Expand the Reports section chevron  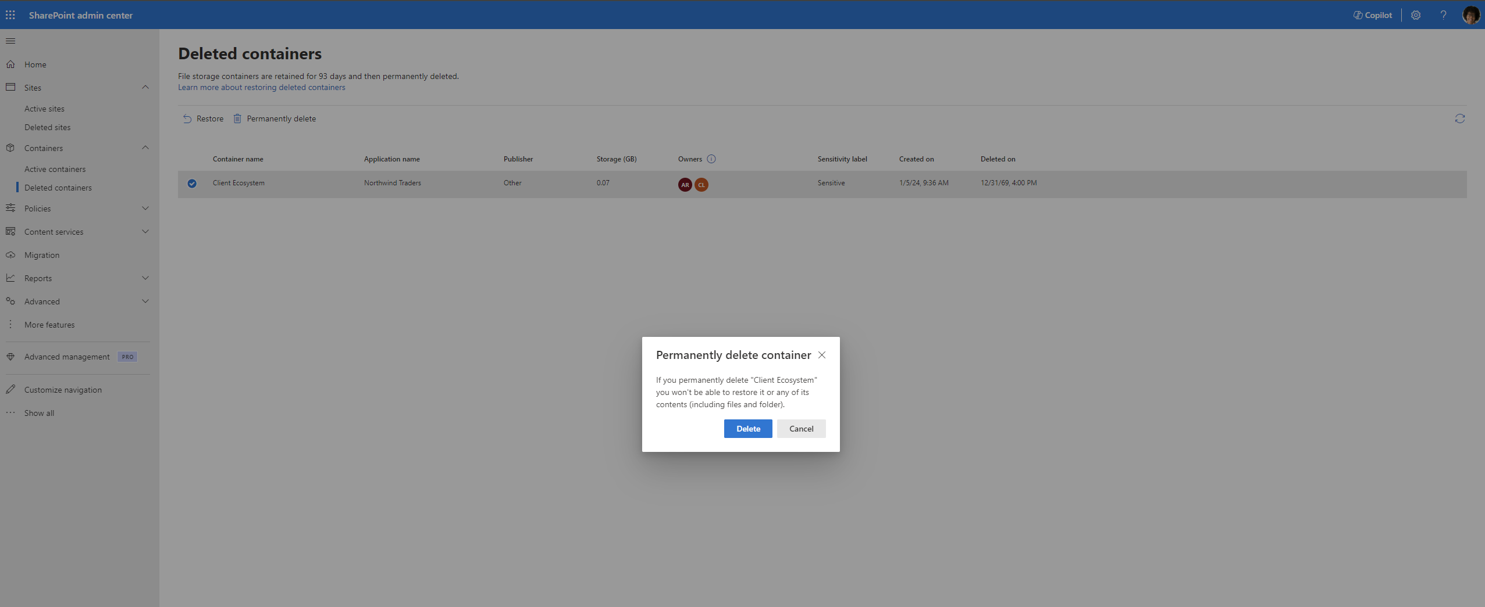click(145, 278)
